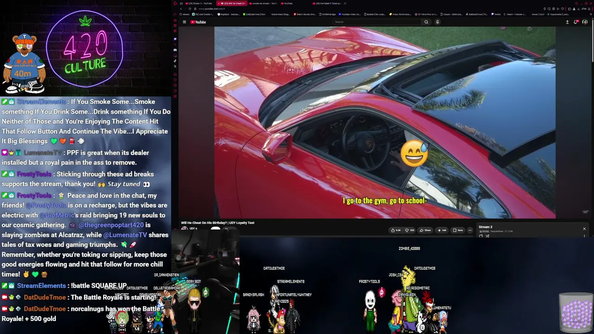The width and height of the screenshot is (594, 334).
Task: Save the video with the Save button
Action: coord(458,230)
